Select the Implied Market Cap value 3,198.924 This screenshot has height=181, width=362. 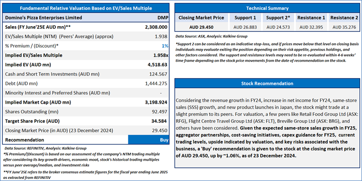click(x=156, y=102)
